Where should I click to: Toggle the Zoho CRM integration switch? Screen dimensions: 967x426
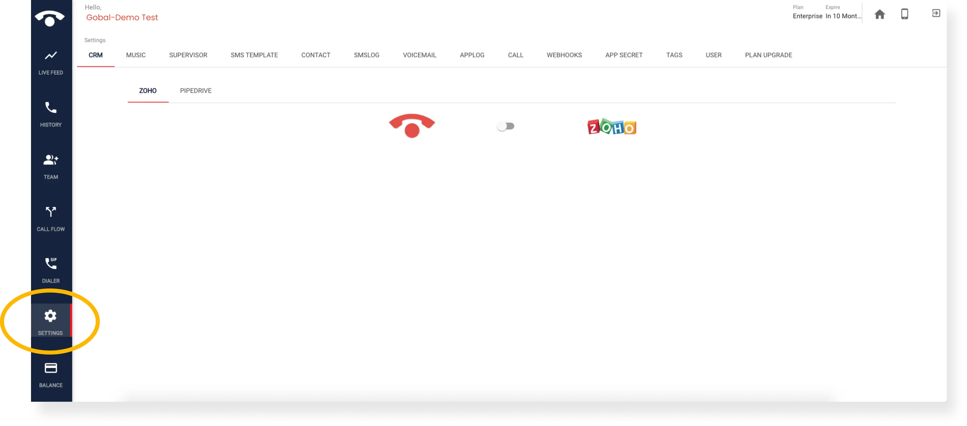506,126
